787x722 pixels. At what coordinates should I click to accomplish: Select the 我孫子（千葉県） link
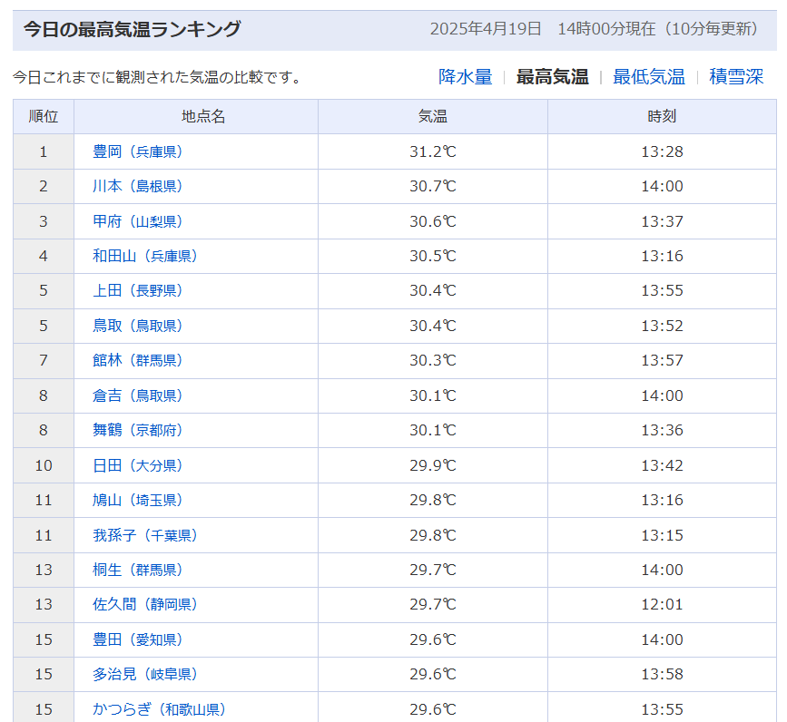tap(144, 535)
